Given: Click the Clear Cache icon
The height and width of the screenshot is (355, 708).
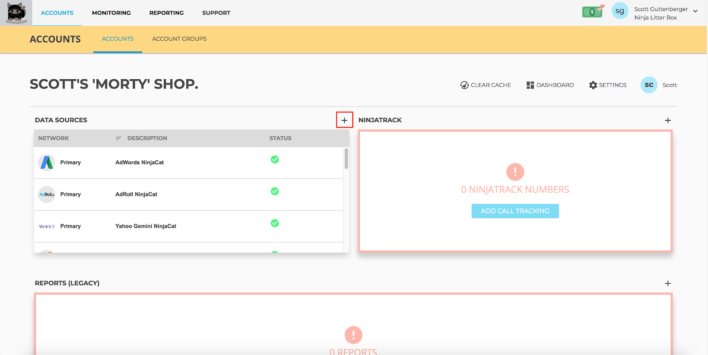Looking at the screenshot, I should click(464, 85).
